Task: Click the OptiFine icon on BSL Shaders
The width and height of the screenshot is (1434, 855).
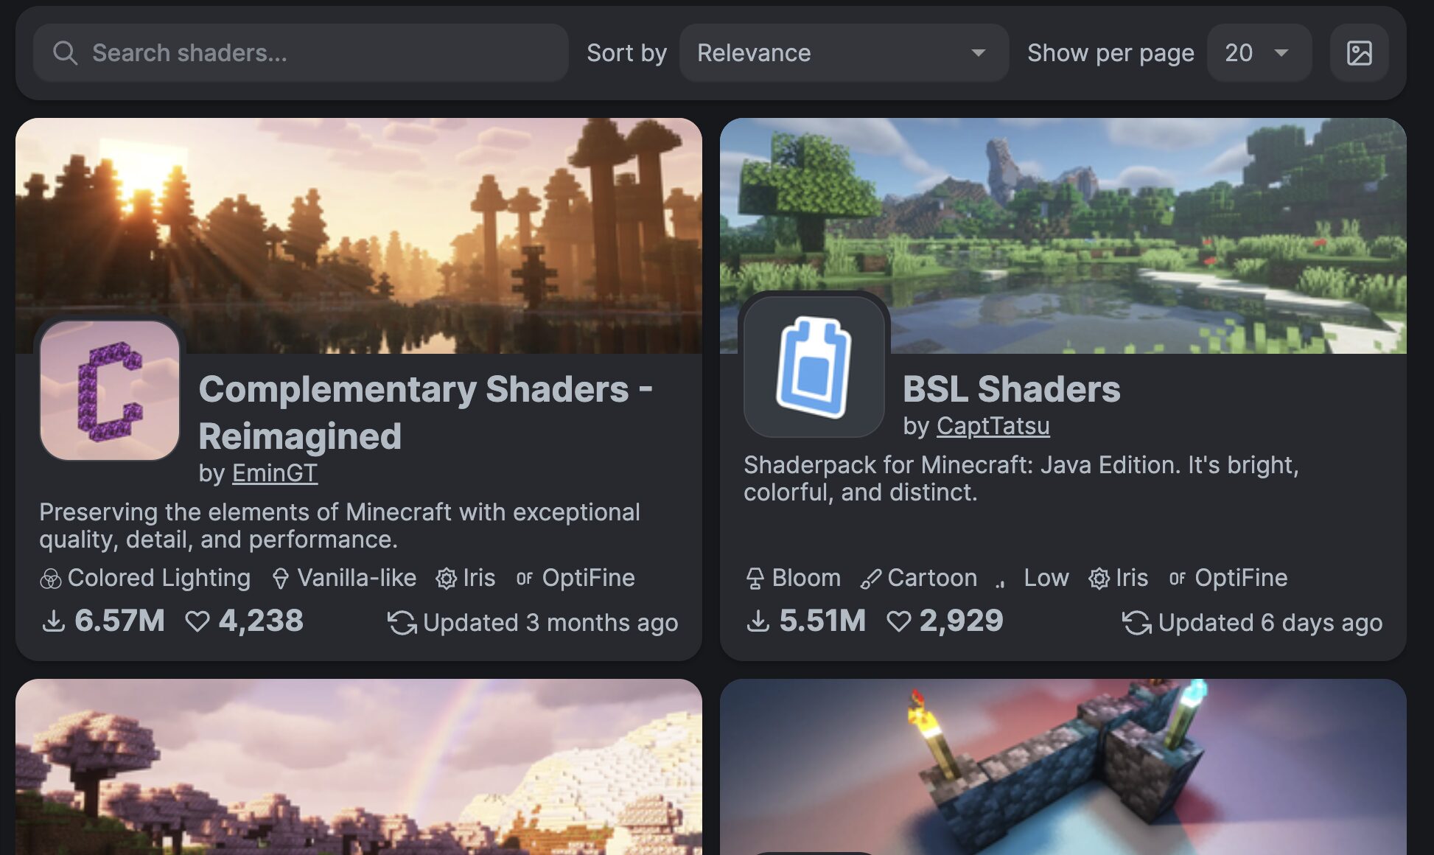Action: point(1178,579)
